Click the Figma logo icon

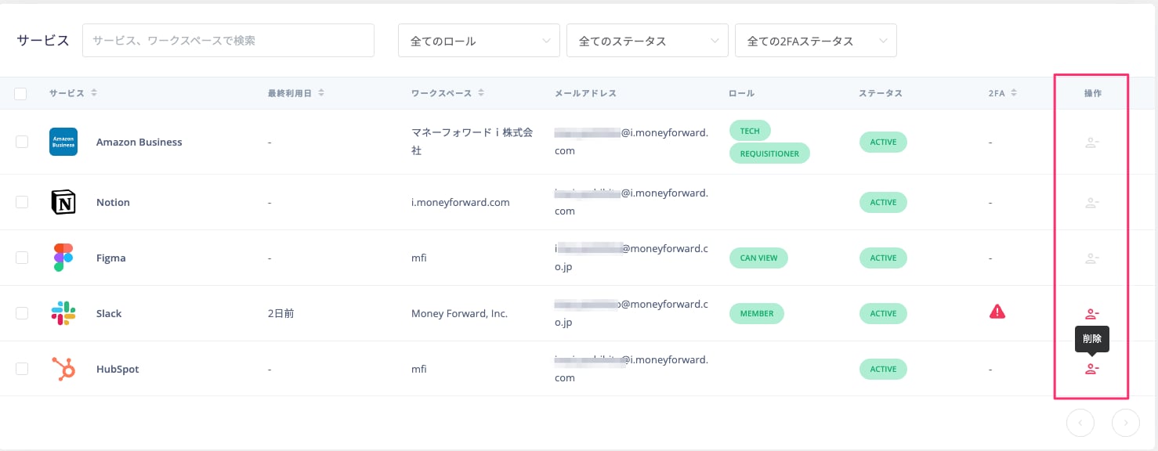coord(63,258)
